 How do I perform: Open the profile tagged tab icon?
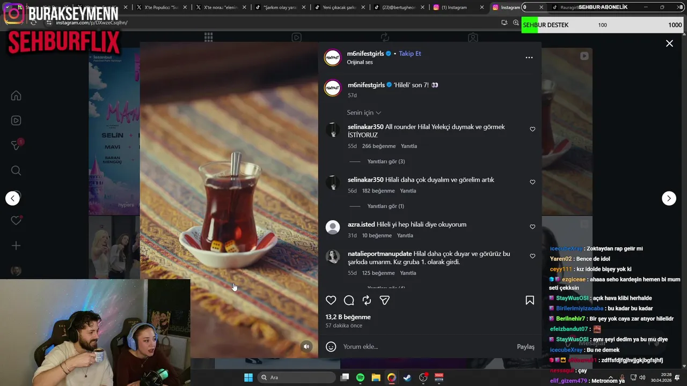click(473, 38)
